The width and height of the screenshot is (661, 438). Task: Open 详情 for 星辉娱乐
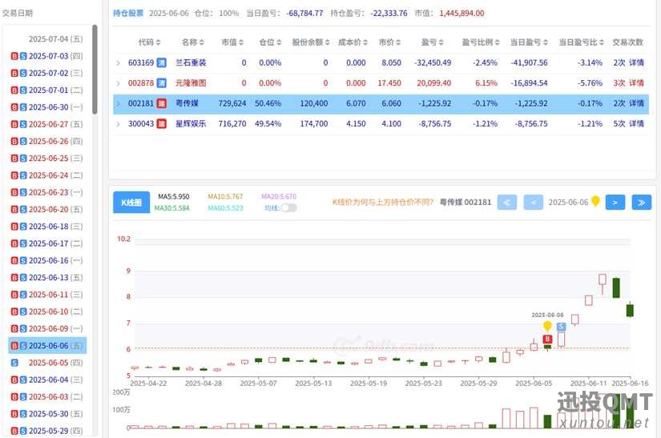[x=636, y=123]
